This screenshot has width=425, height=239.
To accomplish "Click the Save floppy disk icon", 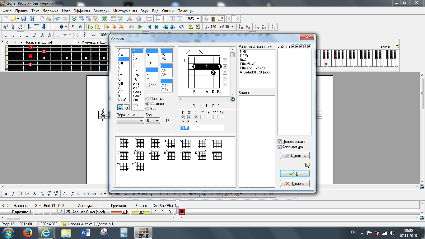I will (x=24, y=19).
